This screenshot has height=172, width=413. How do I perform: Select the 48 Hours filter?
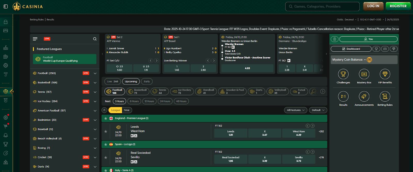pos(181,101)
